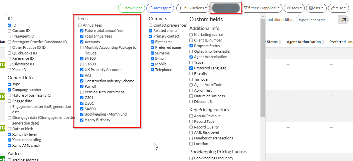This screenshot has height=161, width=353.
Task: Enable the Marketing source custom field
Action: (x=191, y=35)
